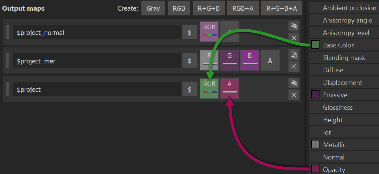Open the $ menu for $project_normal
Image resolution: width=379 pixels, height=174 pixels.
[190, 32]
